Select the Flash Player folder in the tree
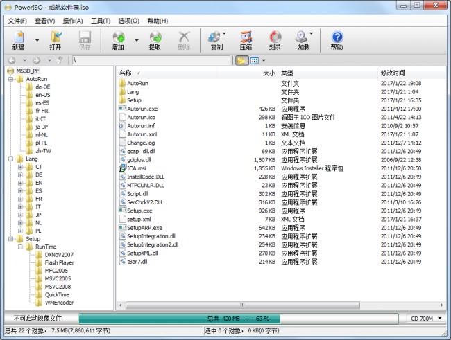The height and width of the screenshot is (340, 451). (59, 262)
